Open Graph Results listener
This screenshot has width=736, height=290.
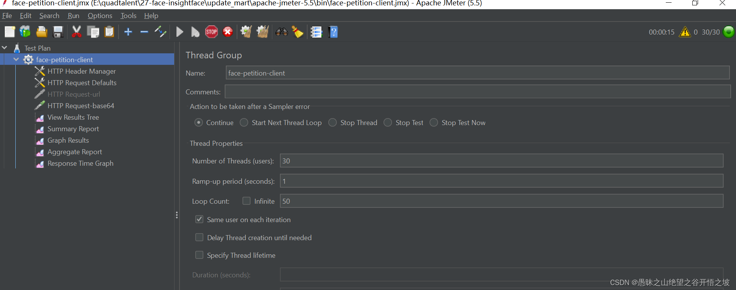tap(68, 140)
